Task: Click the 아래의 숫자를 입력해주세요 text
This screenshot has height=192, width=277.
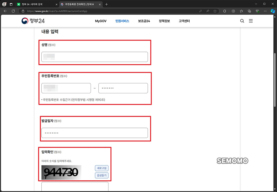Action: coord(57,161)
